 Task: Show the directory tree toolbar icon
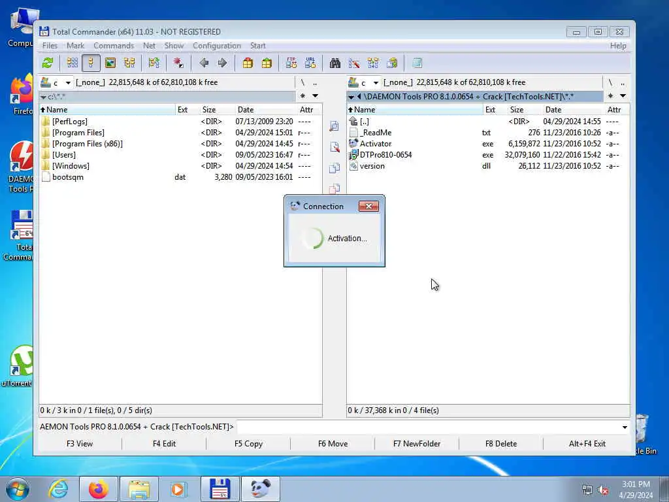click(129, 63)
